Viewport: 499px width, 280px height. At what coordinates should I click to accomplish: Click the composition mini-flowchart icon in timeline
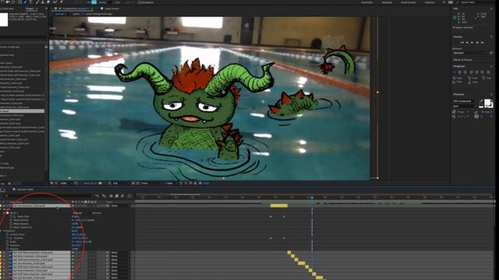(x=97, y=196)
